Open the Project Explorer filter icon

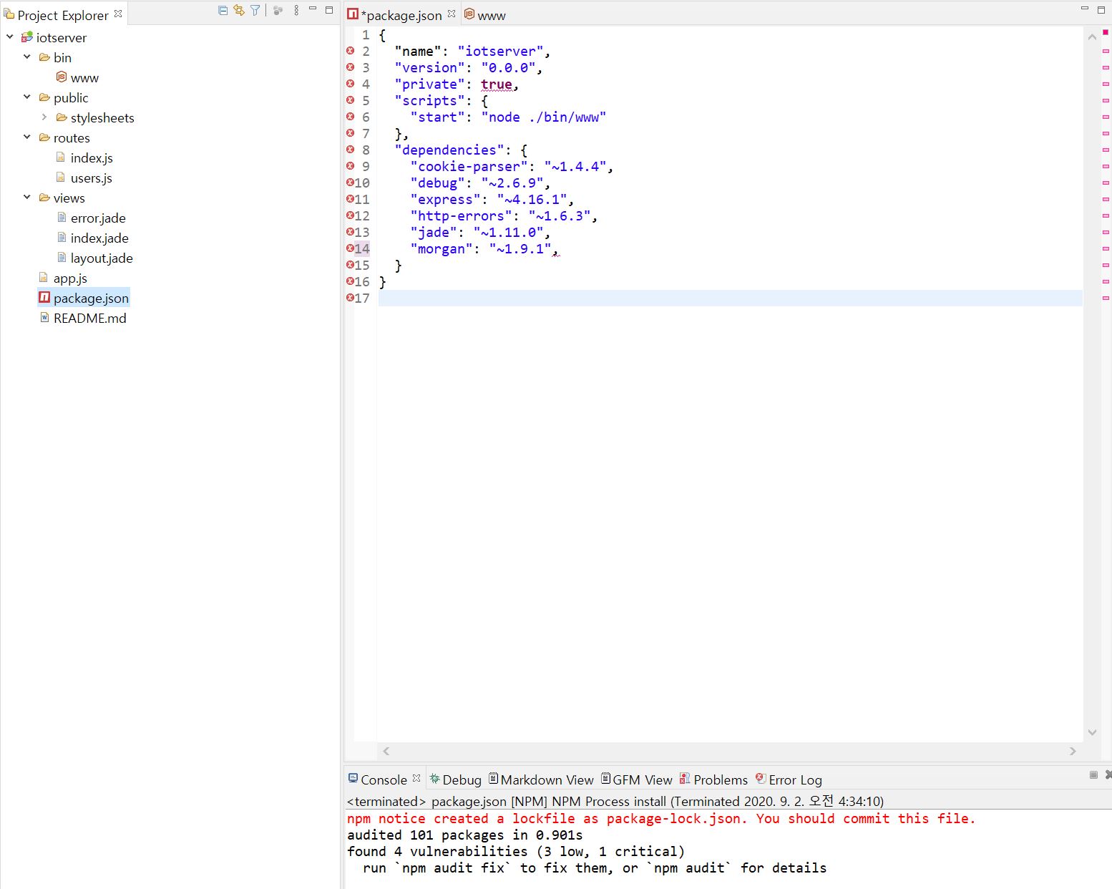255,10
